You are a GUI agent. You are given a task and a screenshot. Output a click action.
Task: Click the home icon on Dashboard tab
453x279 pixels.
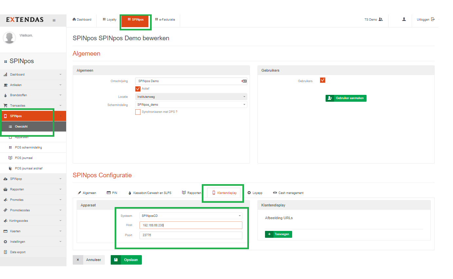pyautogui.click(x=74, y=19)
